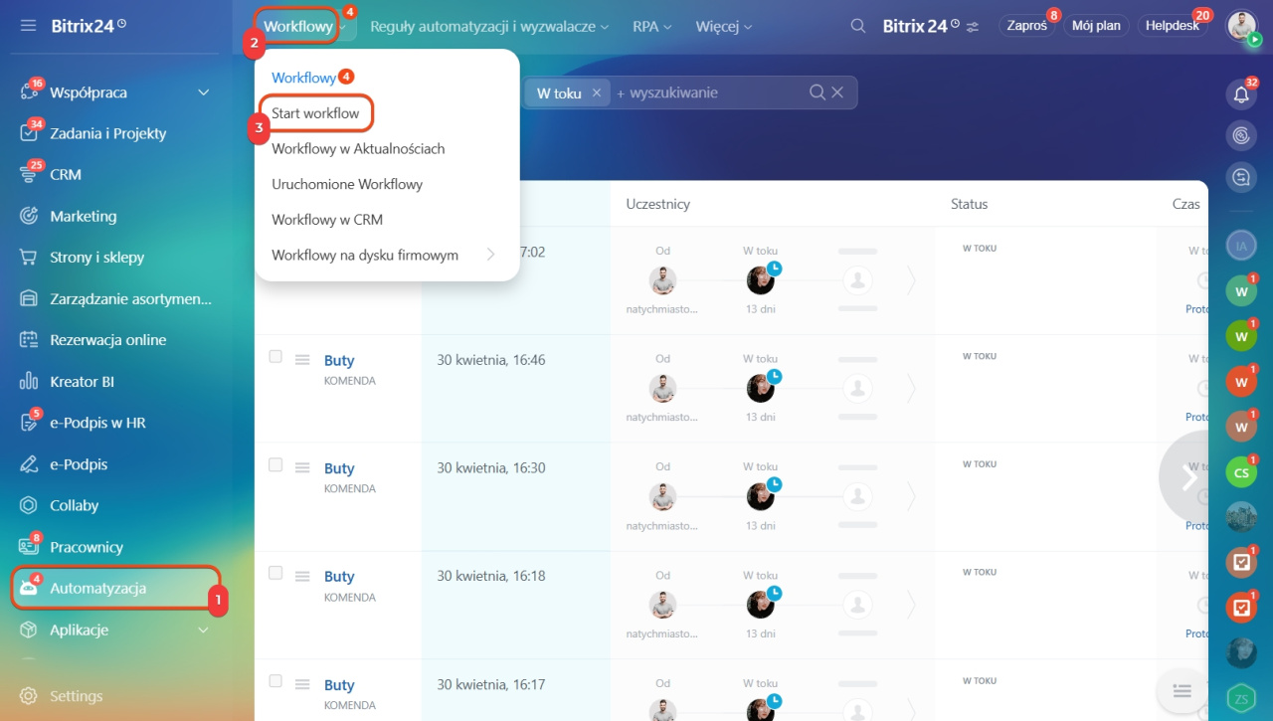Open the chat bubbles icon in right panel
Screen dimensions: 1273x721
coord(1241,177)
